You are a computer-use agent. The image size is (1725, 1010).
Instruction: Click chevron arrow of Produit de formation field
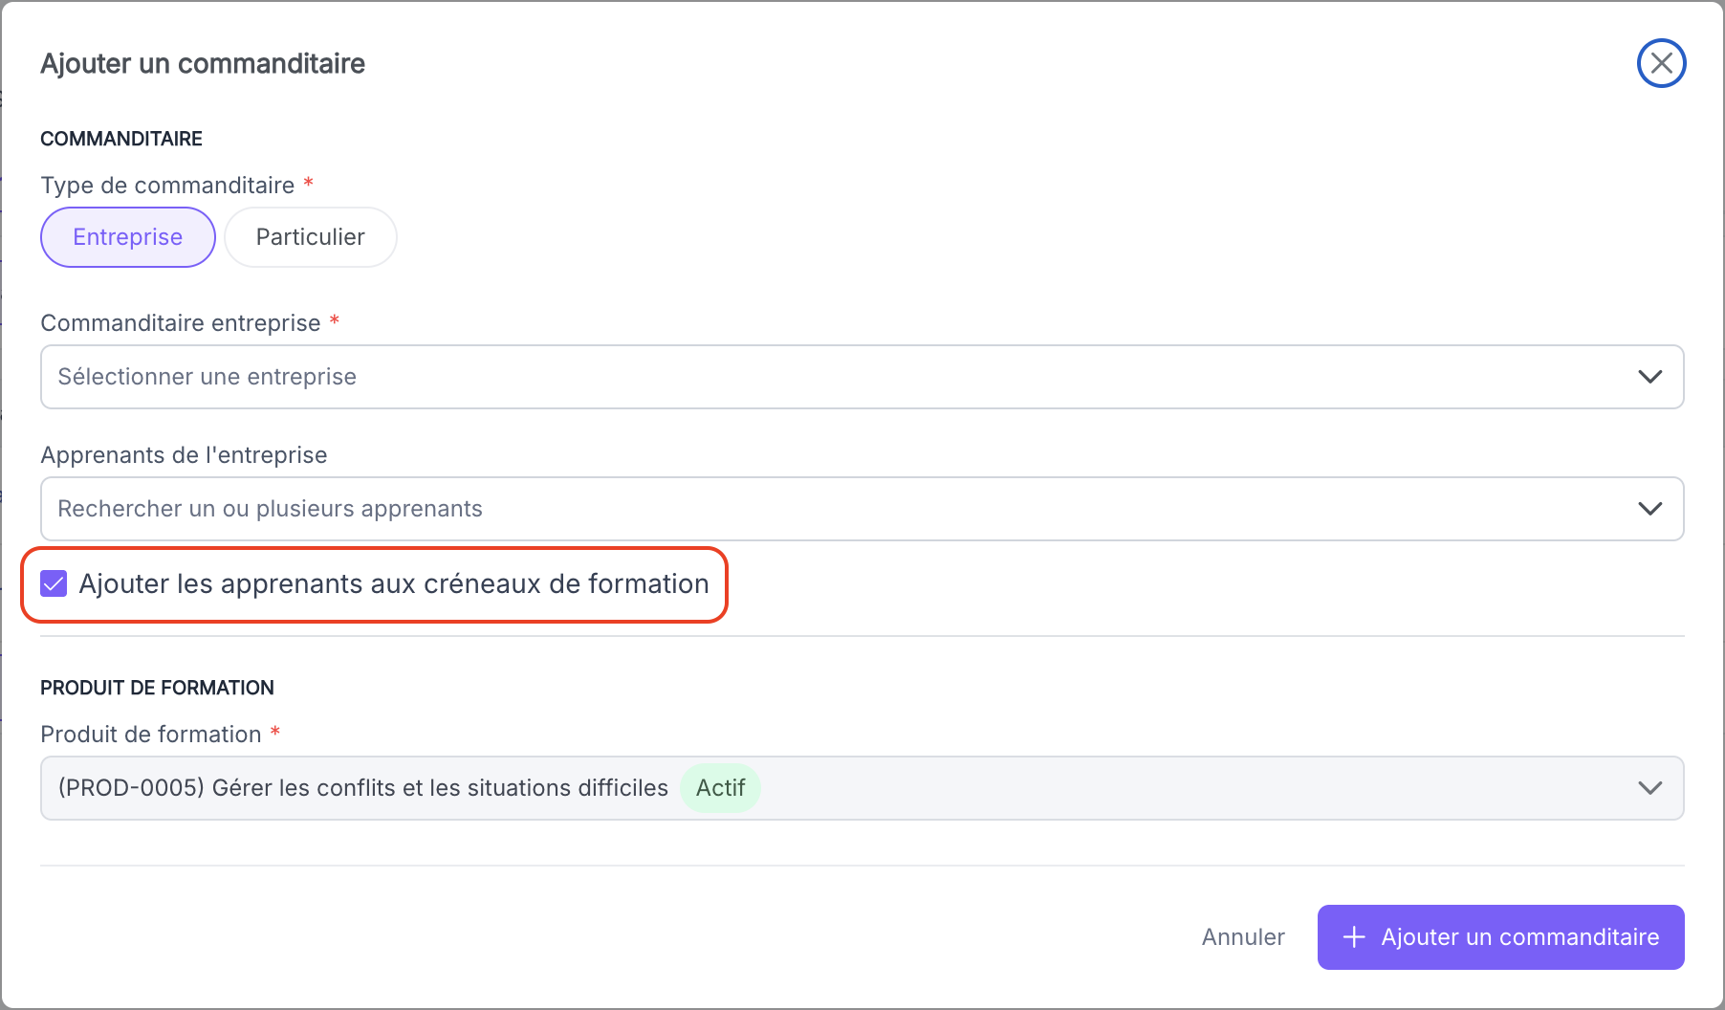coord(1649,788)
